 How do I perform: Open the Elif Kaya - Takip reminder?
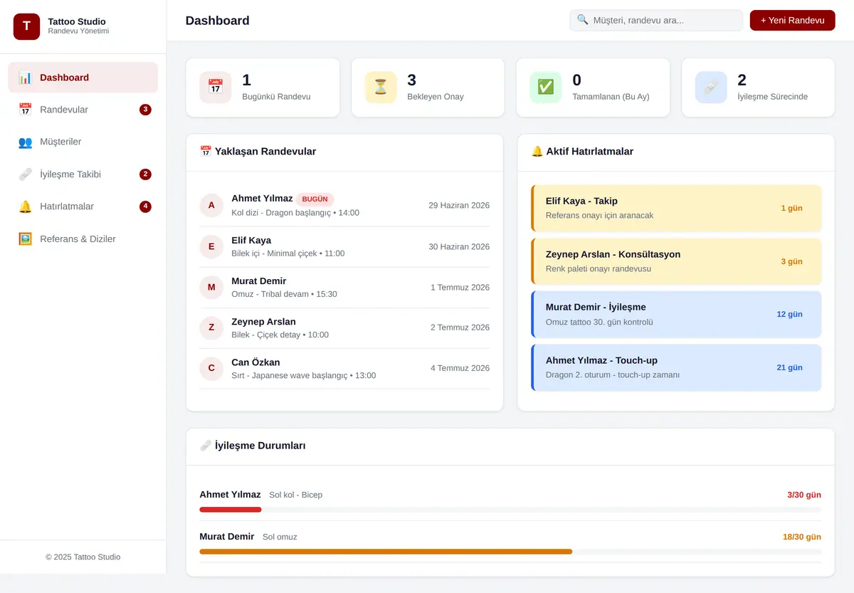point(676,209)
